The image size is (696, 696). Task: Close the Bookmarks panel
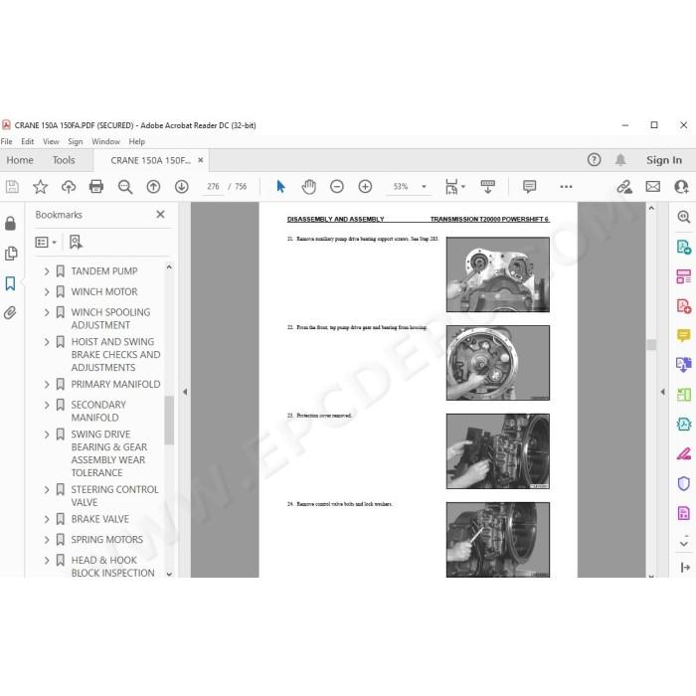[x=161, y=215]
